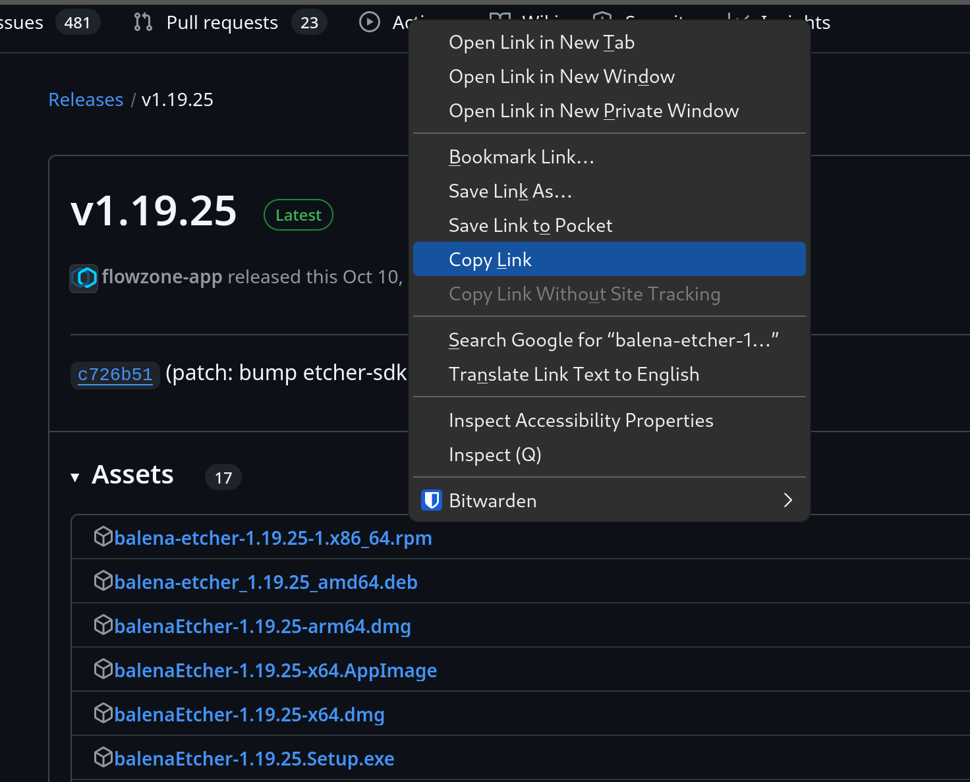Click the Issues count 481
Screen dimensions: 970x782
tap(77, 23)
